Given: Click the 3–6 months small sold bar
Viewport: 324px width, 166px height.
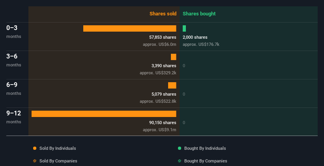Looking at the screenshot, I should (x=174, y=57).
